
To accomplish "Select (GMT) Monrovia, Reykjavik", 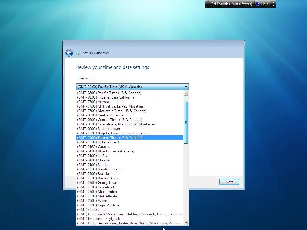I will tap(130, 219).
